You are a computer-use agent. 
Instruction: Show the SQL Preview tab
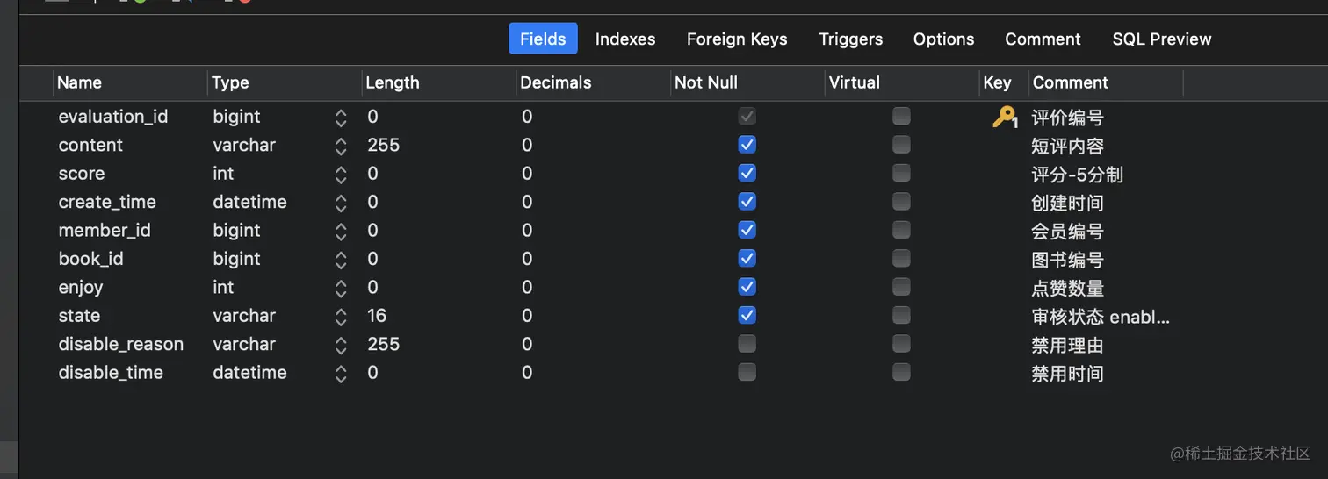pos(1161,39)
